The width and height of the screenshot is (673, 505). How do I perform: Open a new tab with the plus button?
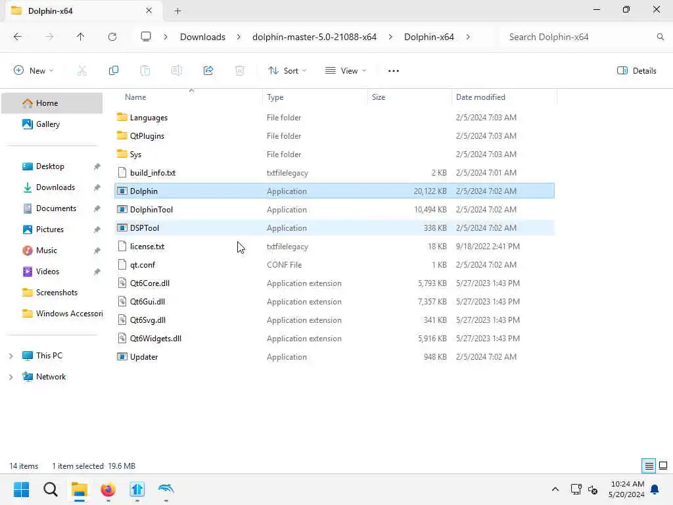coord(177,11)
